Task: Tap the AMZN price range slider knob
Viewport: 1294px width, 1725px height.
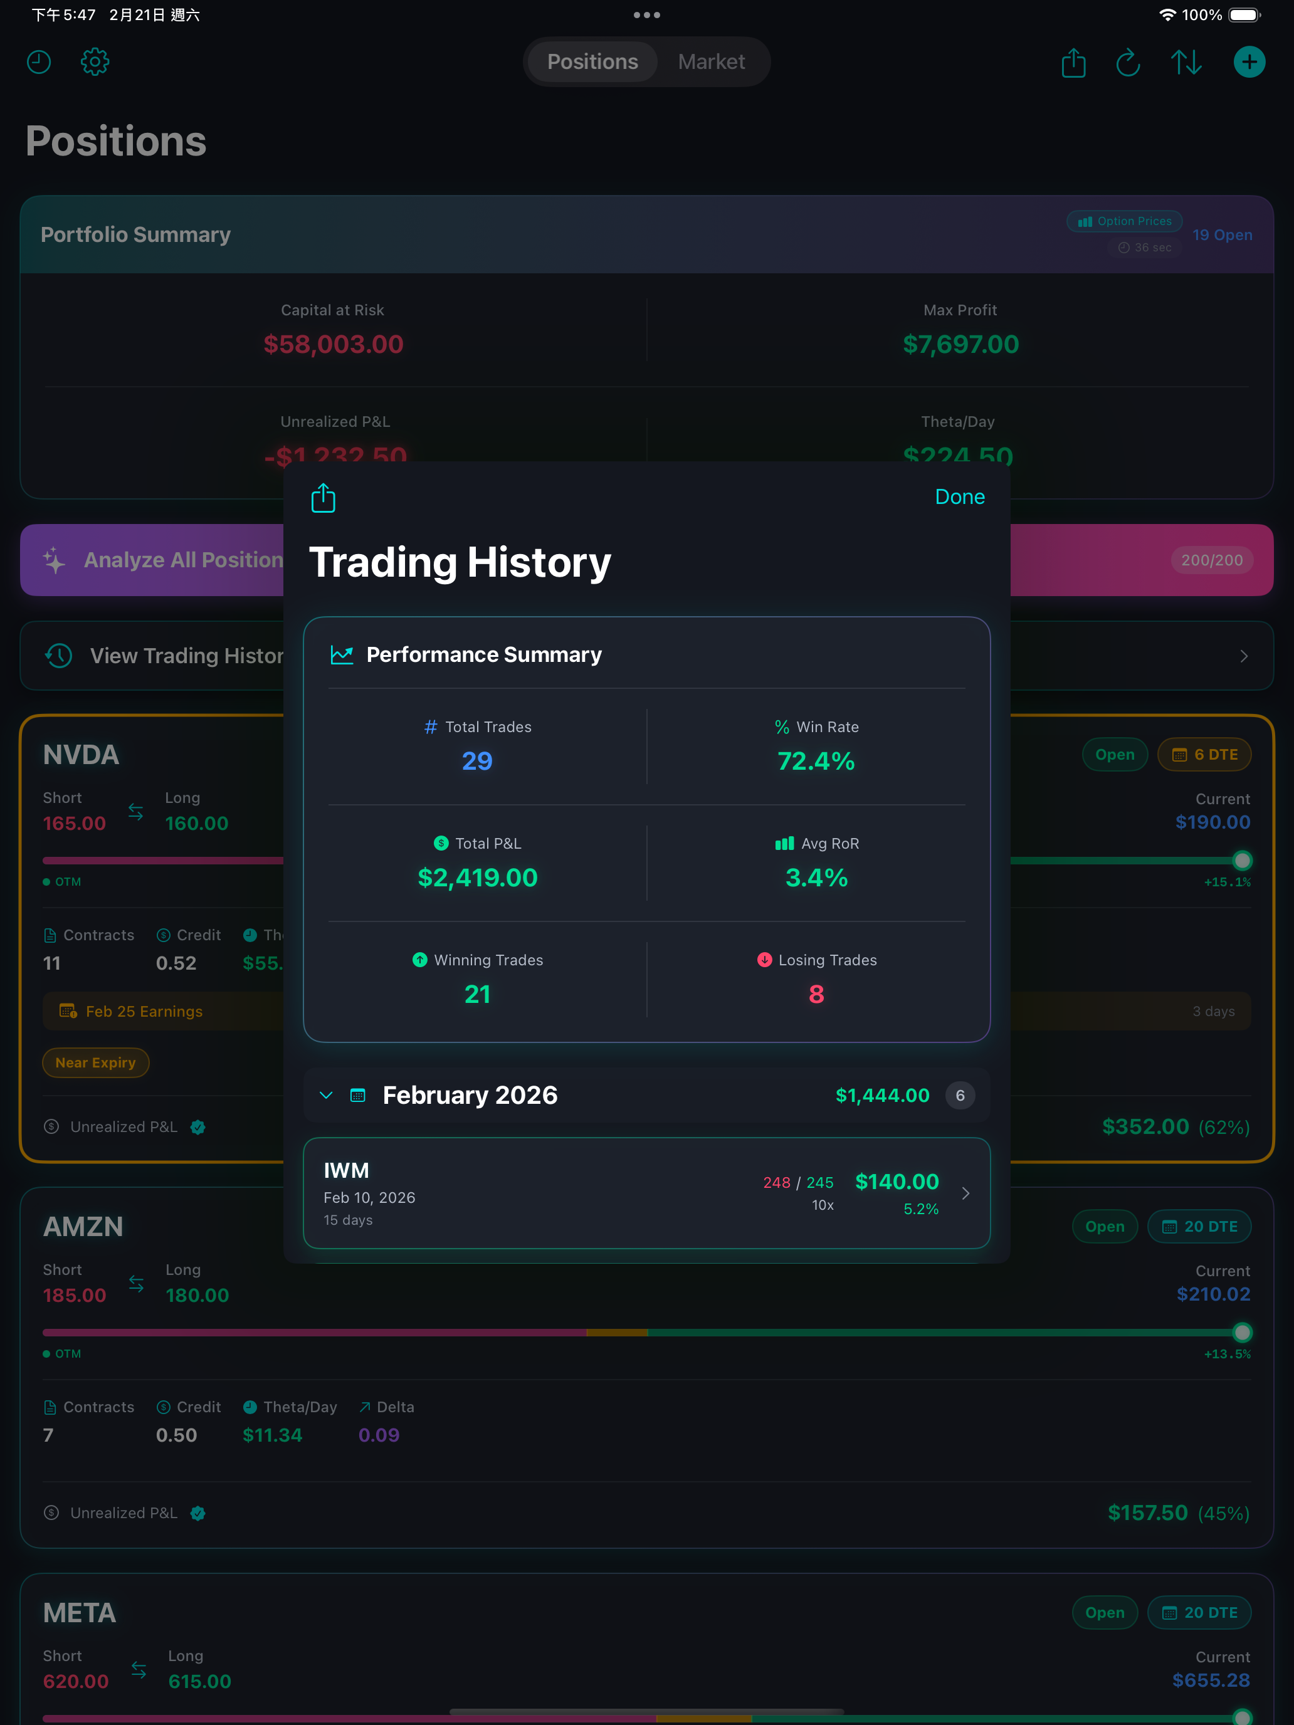Action: pos(1242,1332)
